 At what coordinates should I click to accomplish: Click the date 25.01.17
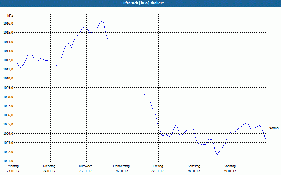pyautogui.click(x=85, y=171)
